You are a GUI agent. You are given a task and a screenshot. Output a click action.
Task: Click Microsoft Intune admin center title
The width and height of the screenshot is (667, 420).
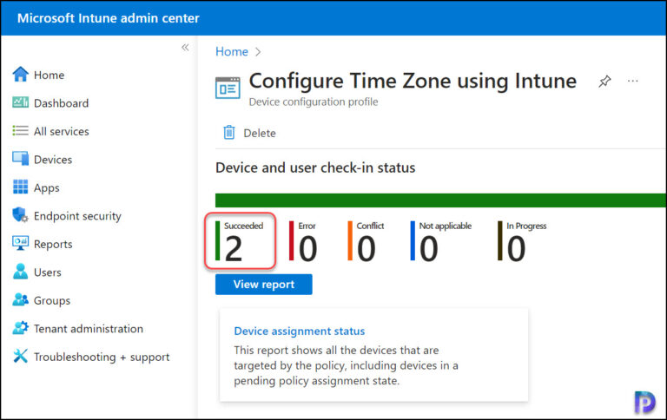pyautogui.click(x=108, y=18)
